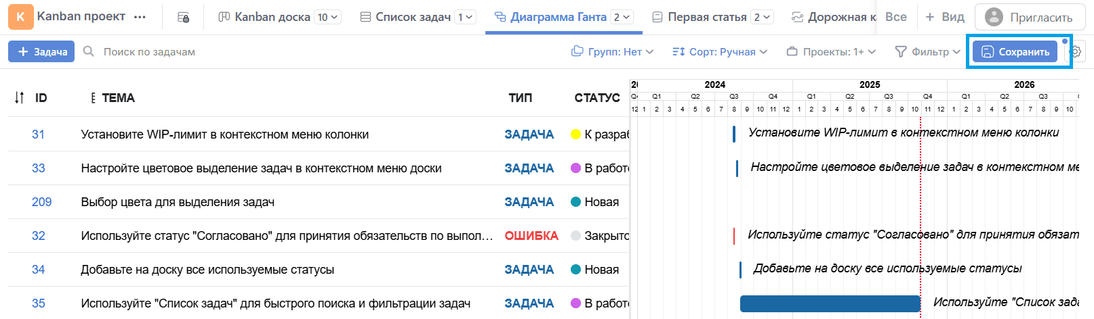Switch to the Список задач tab
This screenshot has width=1094, height=319.
[413, 17]
